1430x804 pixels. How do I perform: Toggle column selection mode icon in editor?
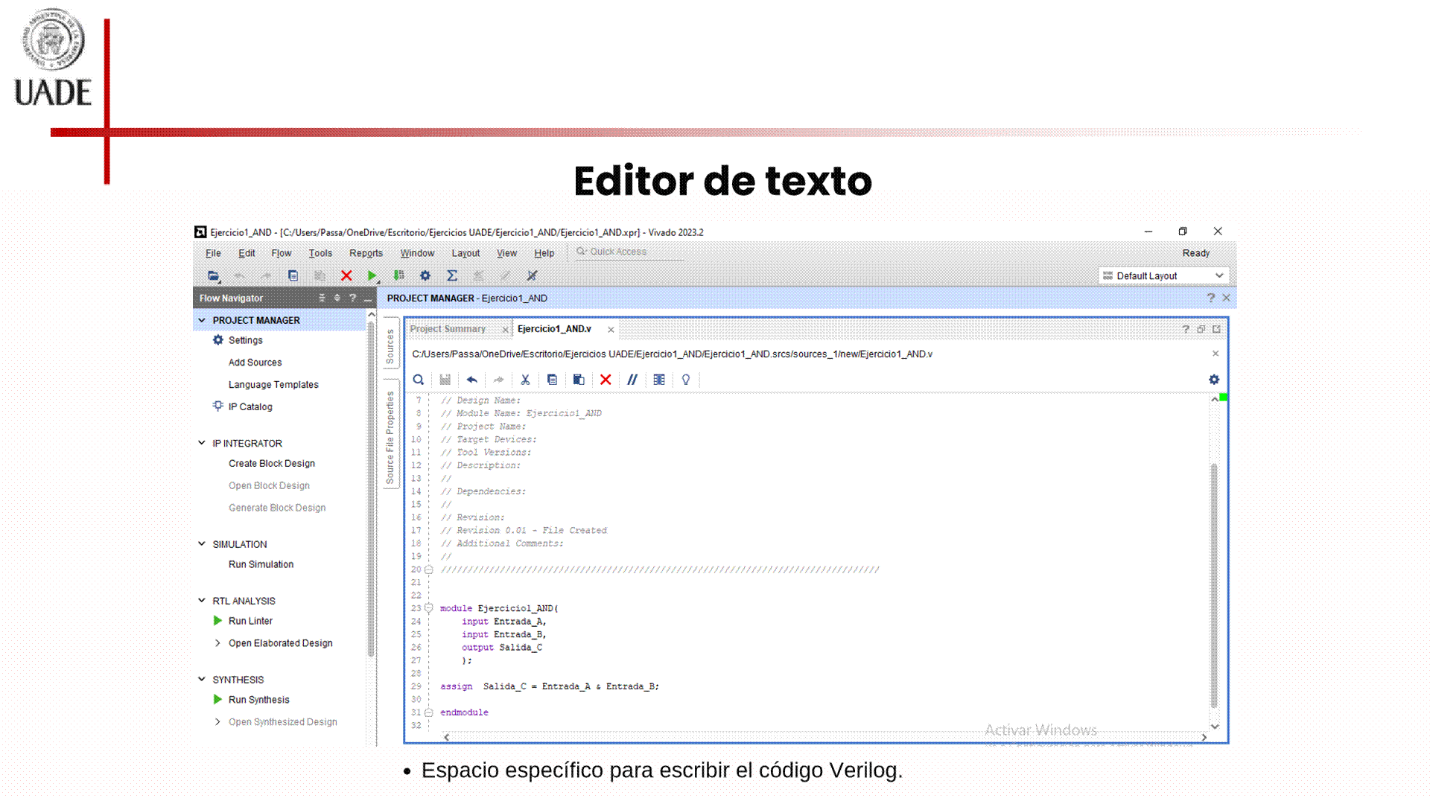coord(658,380)
